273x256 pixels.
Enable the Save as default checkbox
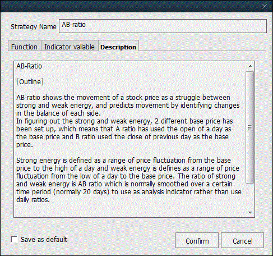pos(14,239)
